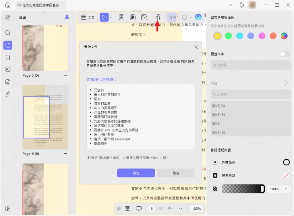Open the search-and-redact tool

[144, 17]
